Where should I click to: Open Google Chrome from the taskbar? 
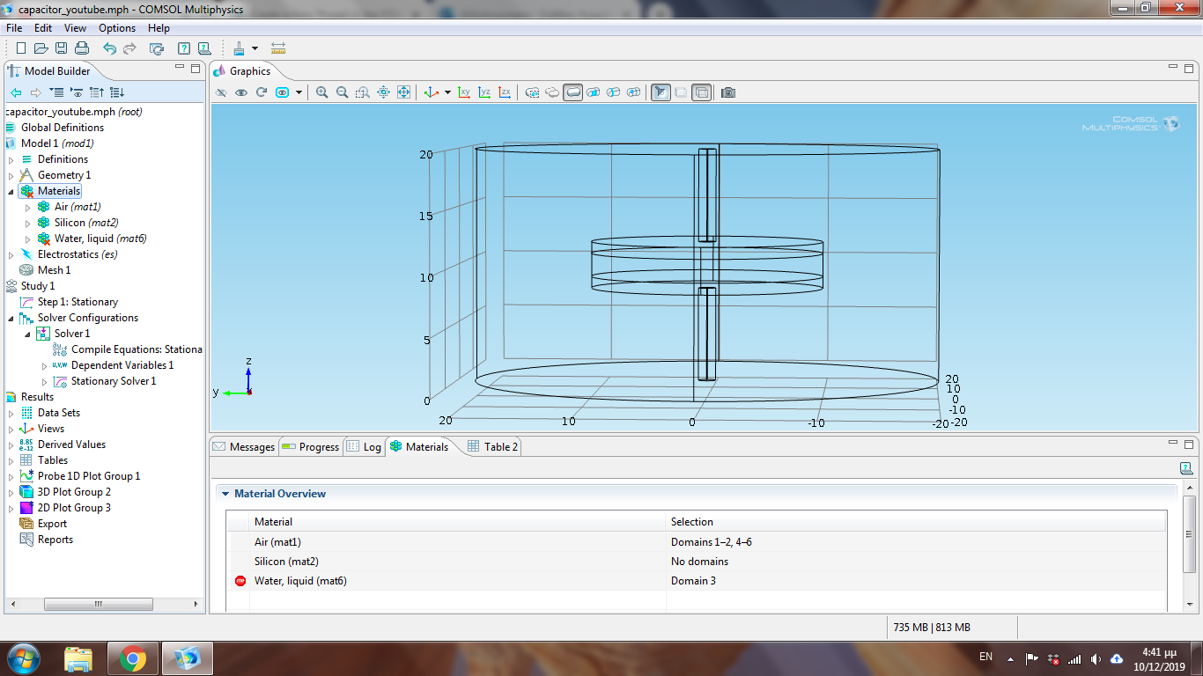click(133, 658)
